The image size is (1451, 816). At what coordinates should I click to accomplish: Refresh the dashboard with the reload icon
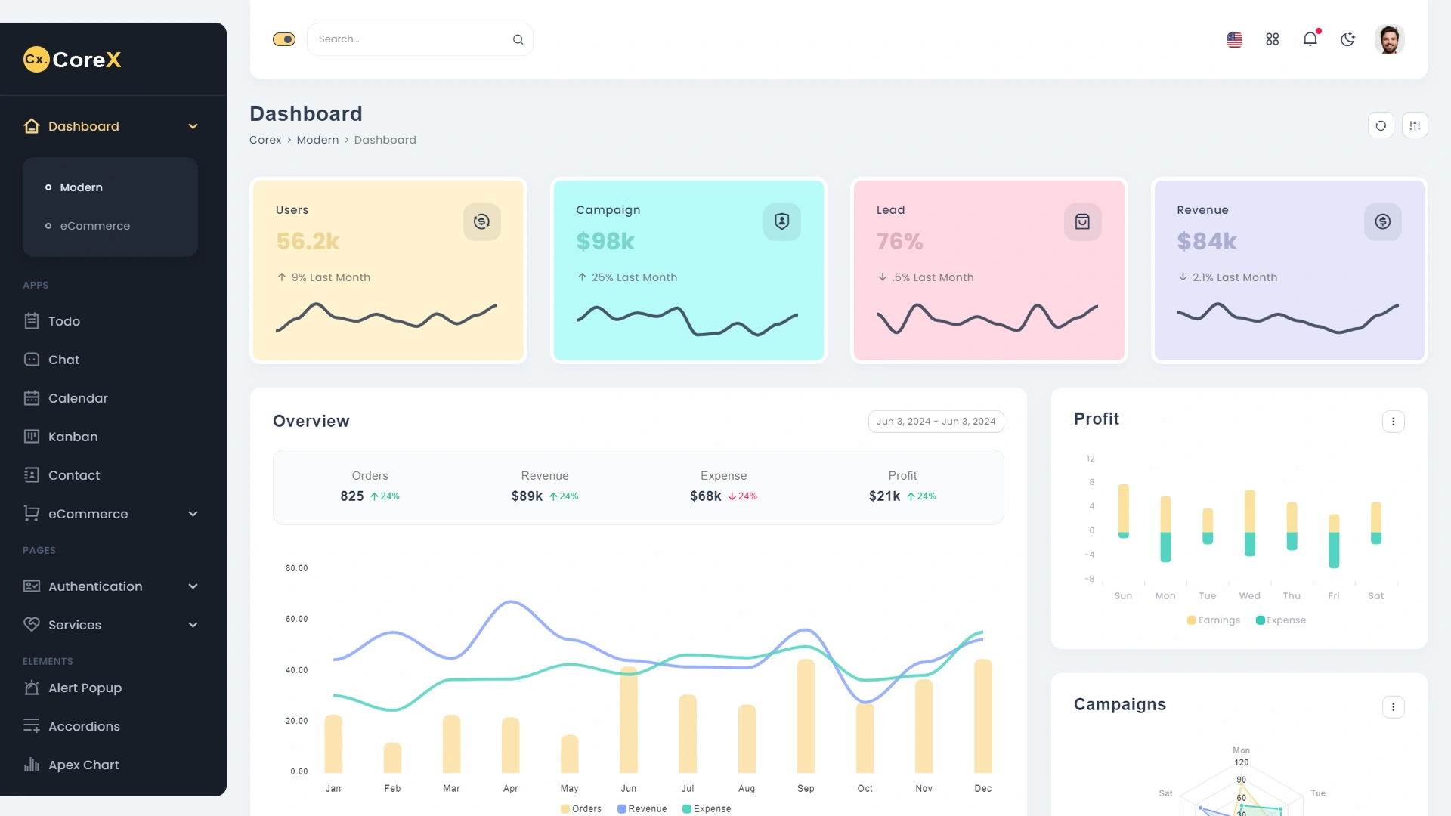pos(1381,125)
